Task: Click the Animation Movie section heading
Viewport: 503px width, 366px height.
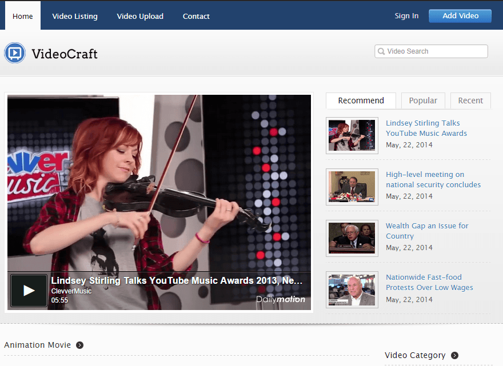Action: point(38,345)
